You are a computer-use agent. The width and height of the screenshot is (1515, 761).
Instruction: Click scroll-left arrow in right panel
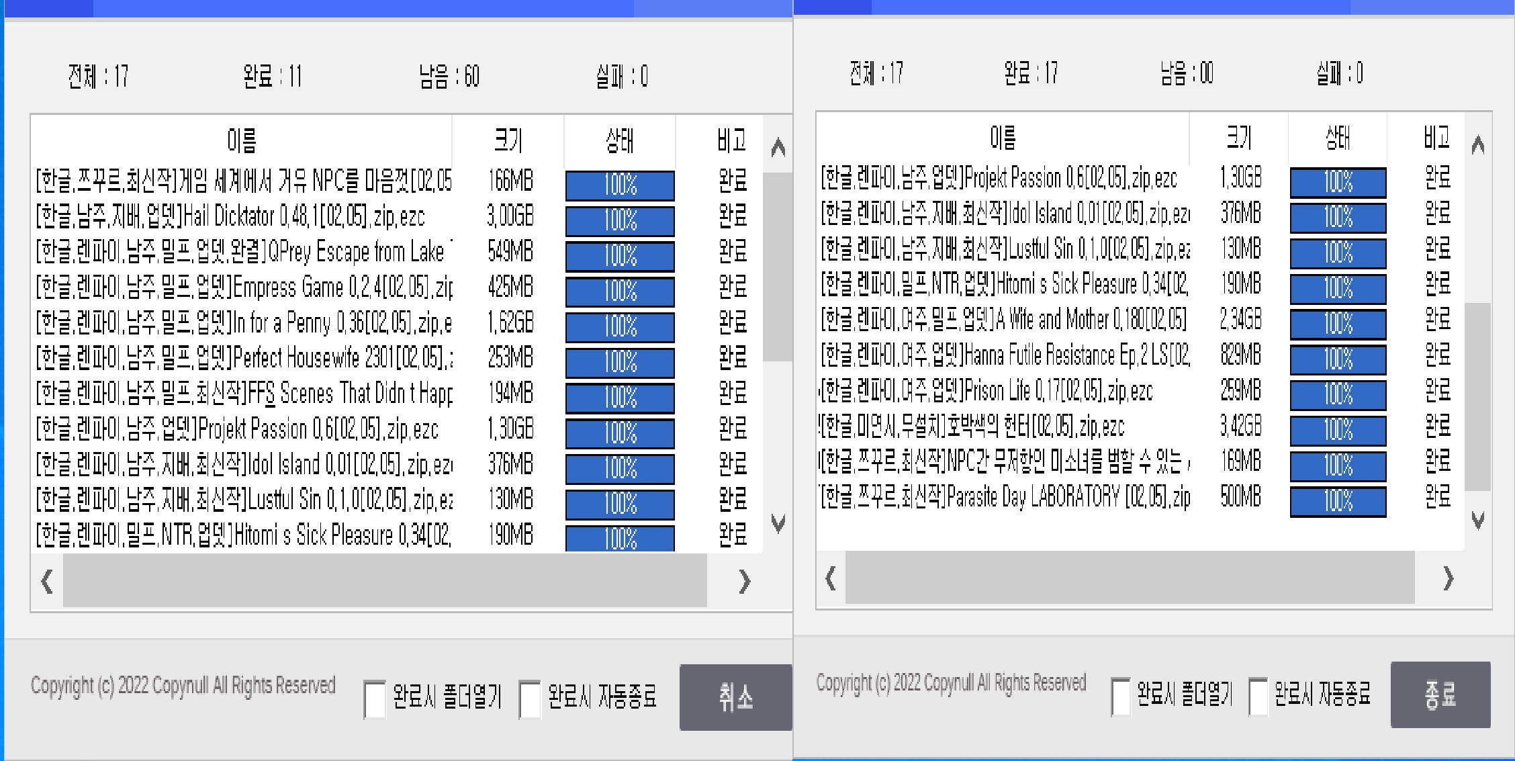831,578
